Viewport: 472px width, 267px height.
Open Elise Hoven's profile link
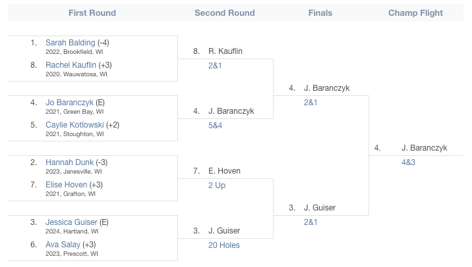coord(66,184)
